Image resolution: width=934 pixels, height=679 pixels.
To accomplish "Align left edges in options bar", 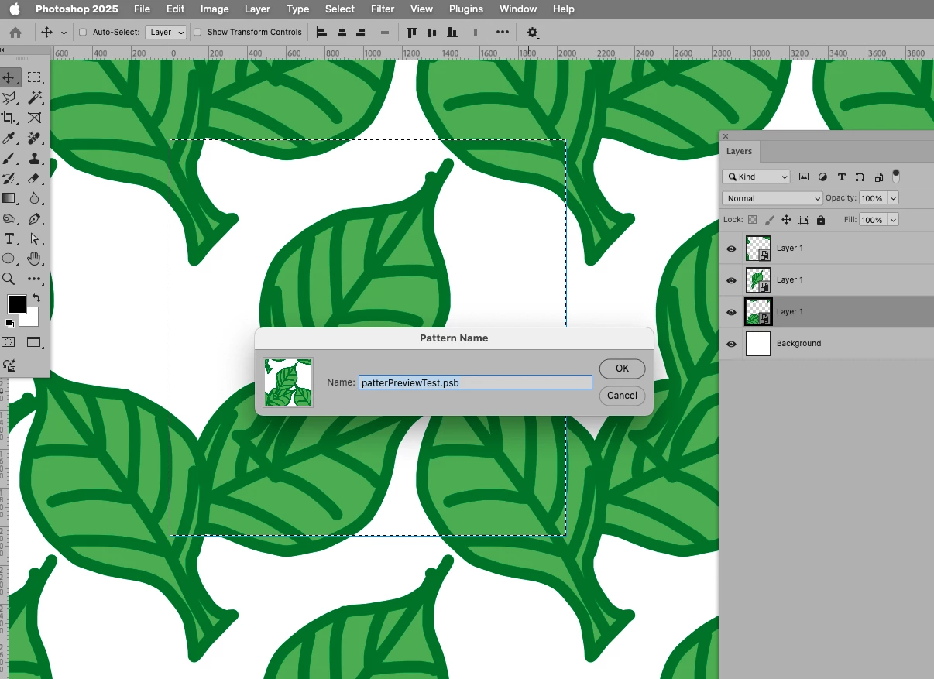I will (321, 33).
